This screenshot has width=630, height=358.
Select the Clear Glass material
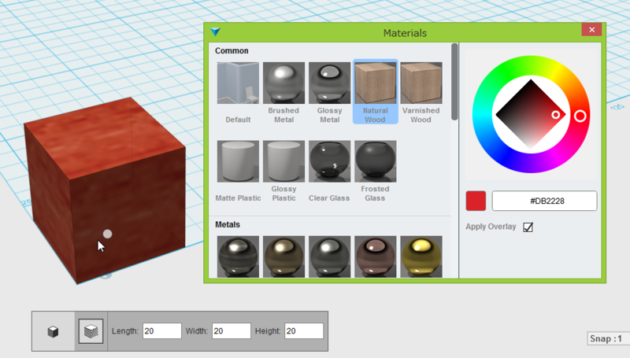point(329,161)
